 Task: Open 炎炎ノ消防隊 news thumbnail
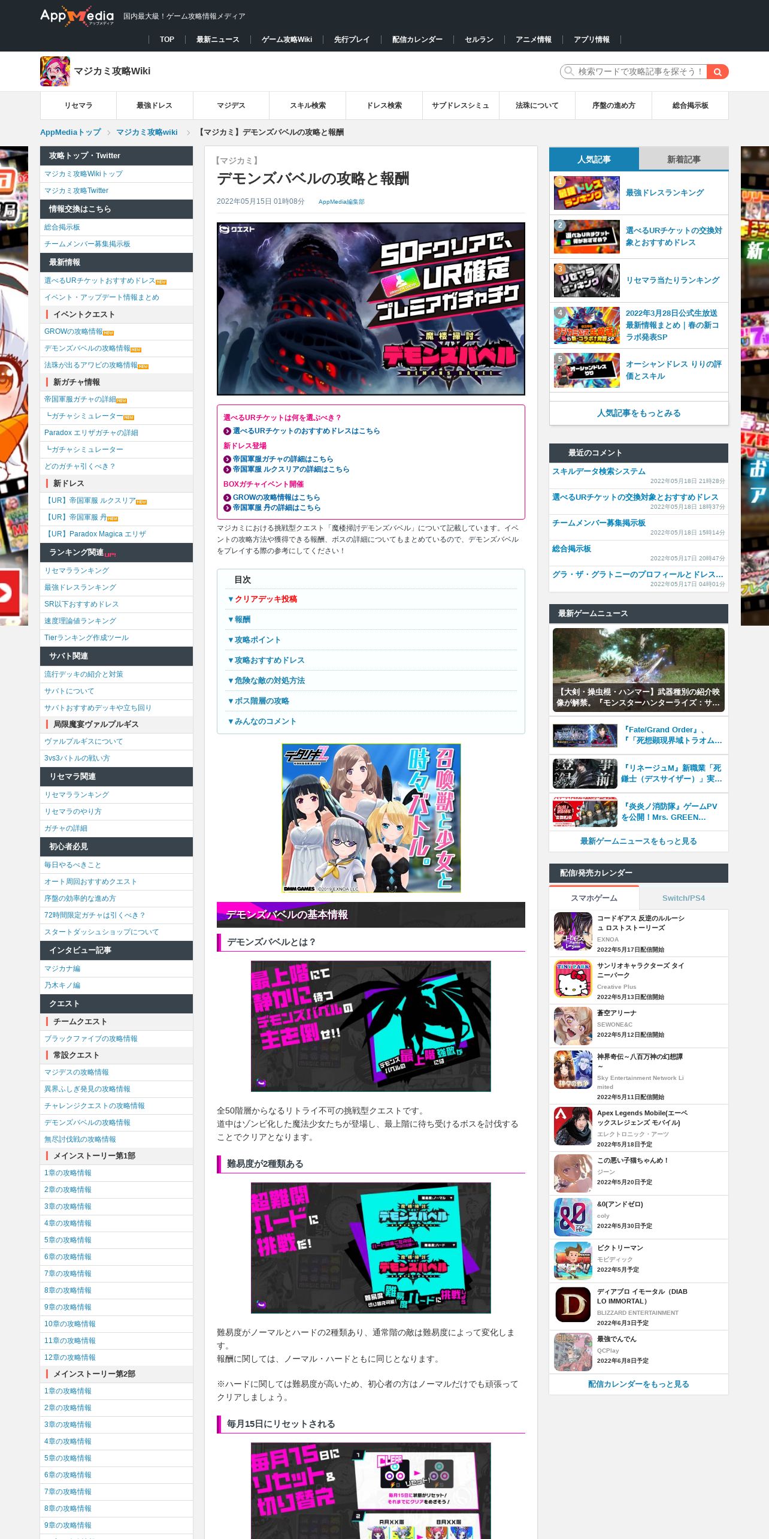[x=585, y=812]
